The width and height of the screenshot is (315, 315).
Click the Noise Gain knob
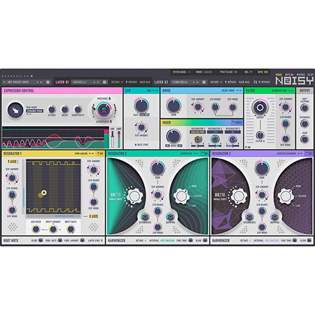coord(174,106)
